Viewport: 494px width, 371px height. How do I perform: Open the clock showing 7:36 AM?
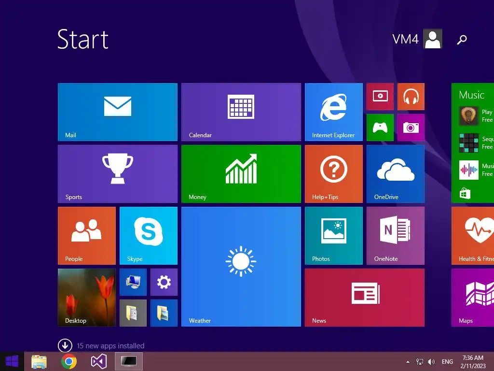473,362
